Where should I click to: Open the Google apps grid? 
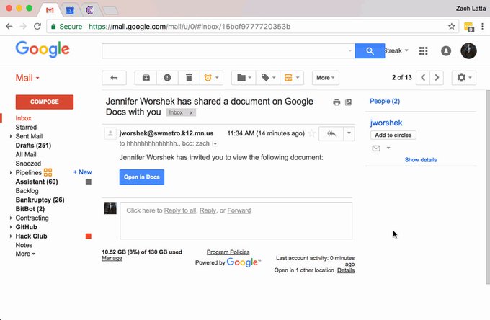pos(424,51)
